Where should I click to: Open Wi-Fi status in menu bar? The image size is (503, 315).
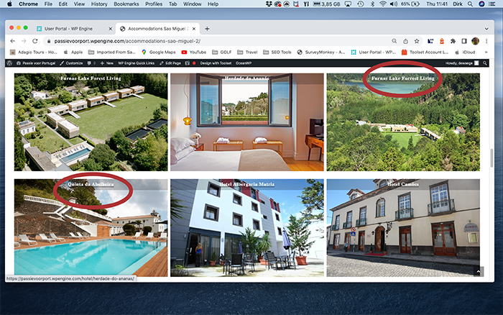coord(382,4)
